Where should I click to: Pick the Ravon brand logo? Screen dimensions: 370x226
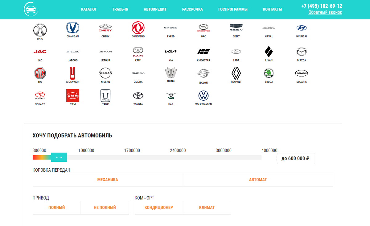coord(203,73)
